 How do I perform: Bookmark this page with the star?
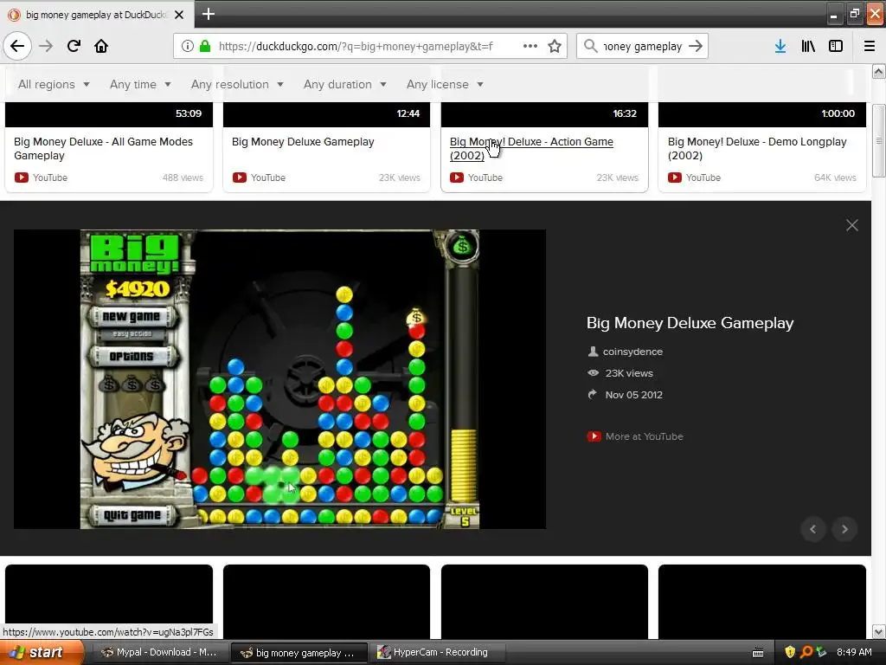555,46
